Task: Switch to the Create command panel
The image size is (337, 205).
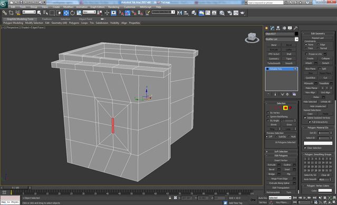Action: pos(267,28)
